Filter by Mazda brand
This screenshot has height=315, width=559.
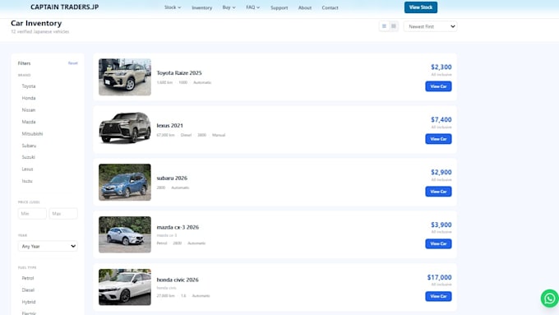tap(29, 122)
